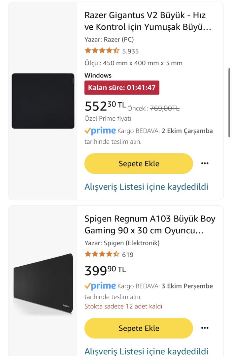Click Prime logo on Razer listing
The width and height of the screenshot is (232, 356).
[x=100, y=131]
